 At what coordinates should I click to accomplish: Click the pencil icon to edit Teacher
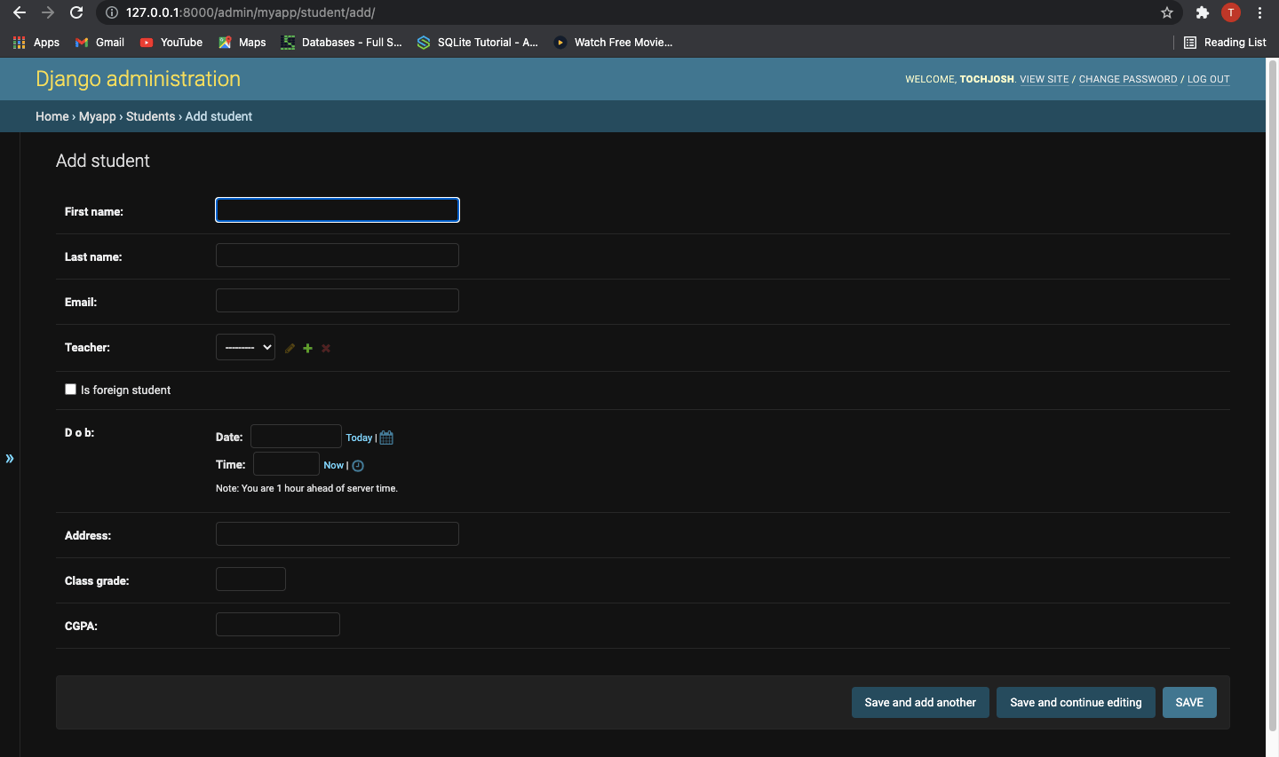pyautogui.click(x=290, y=348)
